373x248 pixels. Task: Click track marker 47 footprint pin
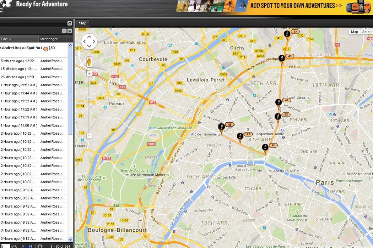240,137
